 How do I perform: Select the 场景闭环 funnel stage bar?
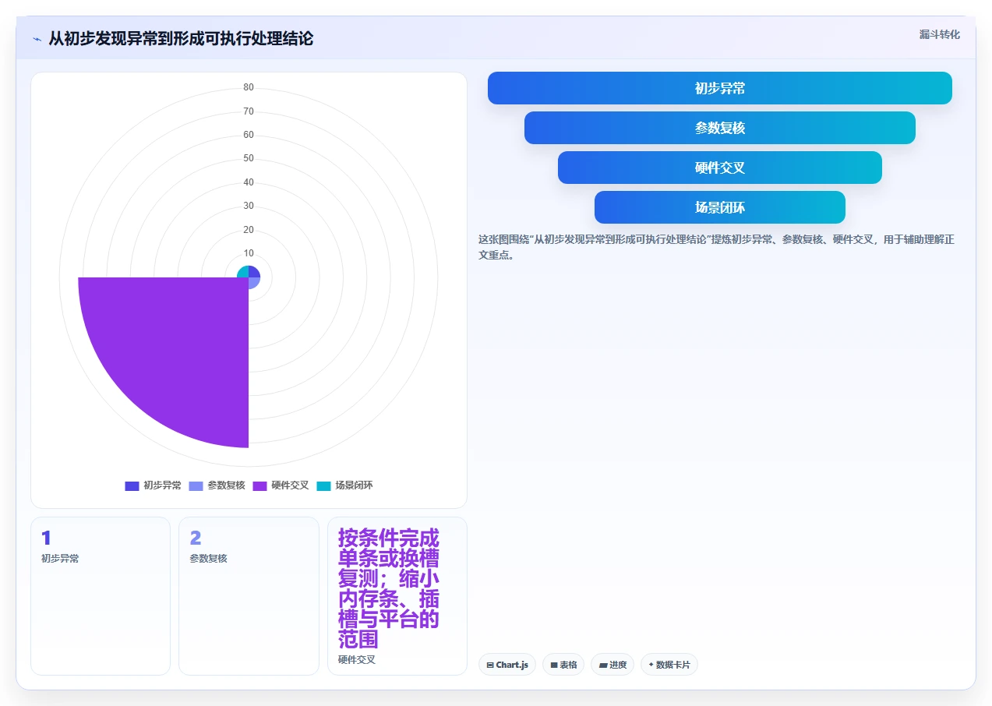pos(720,207)
